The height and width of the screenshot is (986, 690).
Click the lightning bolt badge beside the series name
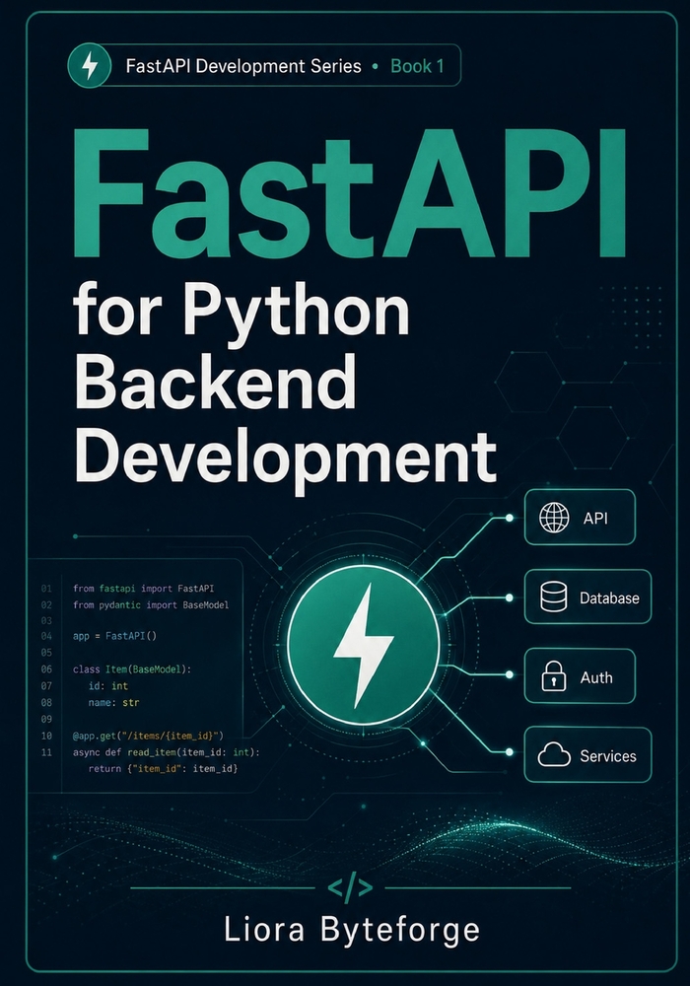pos(90,65)
